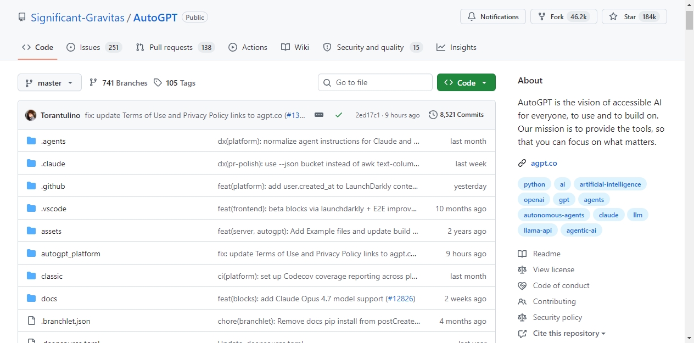Open the Contributing link
Image resolution: width=694 pixels, height=343 pixels.
[x=547, y=301]
